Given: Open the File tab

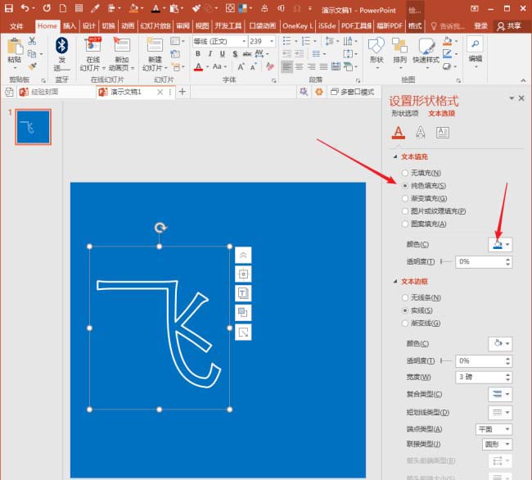Looking at the screenshot, I should click(16, 25).
